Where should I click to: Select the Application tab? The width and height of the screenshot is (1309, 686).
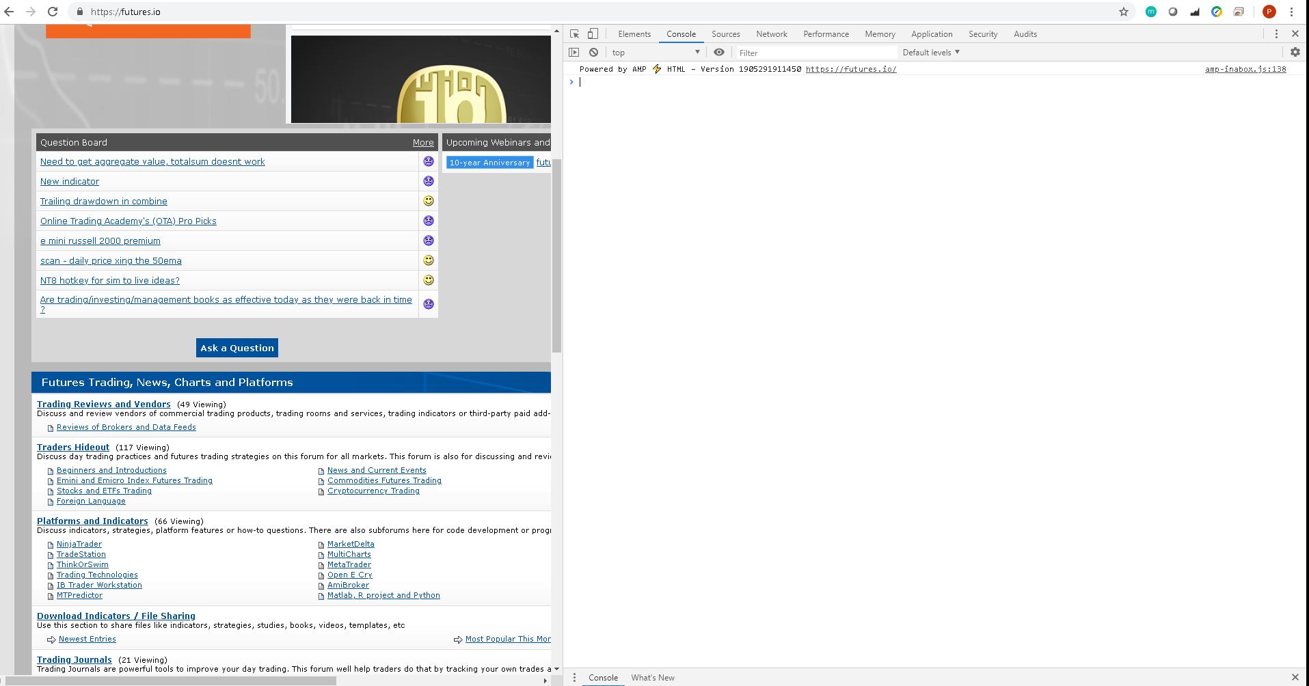(932, 34)
